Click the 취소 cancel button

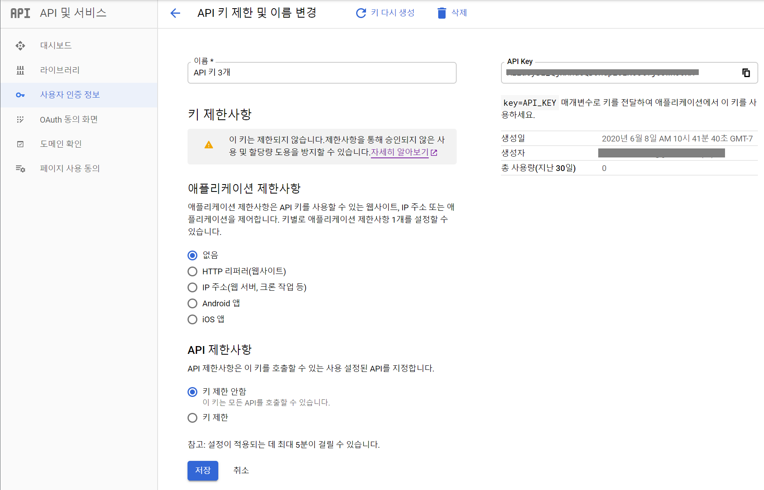coord(241,470)
